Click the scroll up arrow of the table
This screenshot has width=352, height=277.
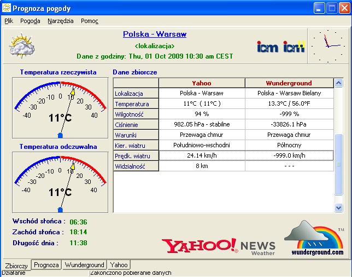(338, 83)
